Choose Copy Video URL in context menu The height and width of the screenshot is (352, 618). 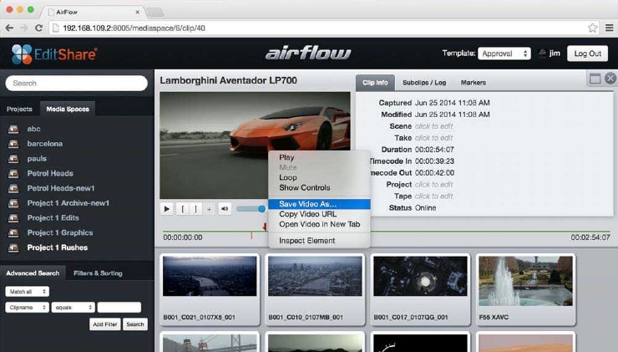coord(319,214)
